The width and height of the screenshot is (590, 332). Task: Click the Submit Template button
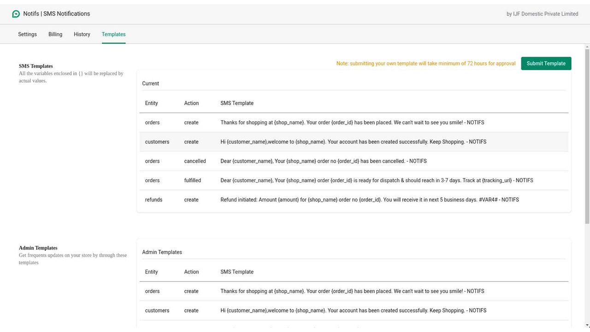(546, 63)
